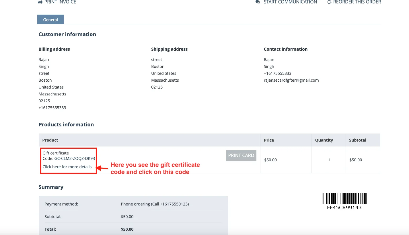Open 'Click here for more details' link
The width and height of the screenshot is (409, 235).
click(x=67, y=167)
